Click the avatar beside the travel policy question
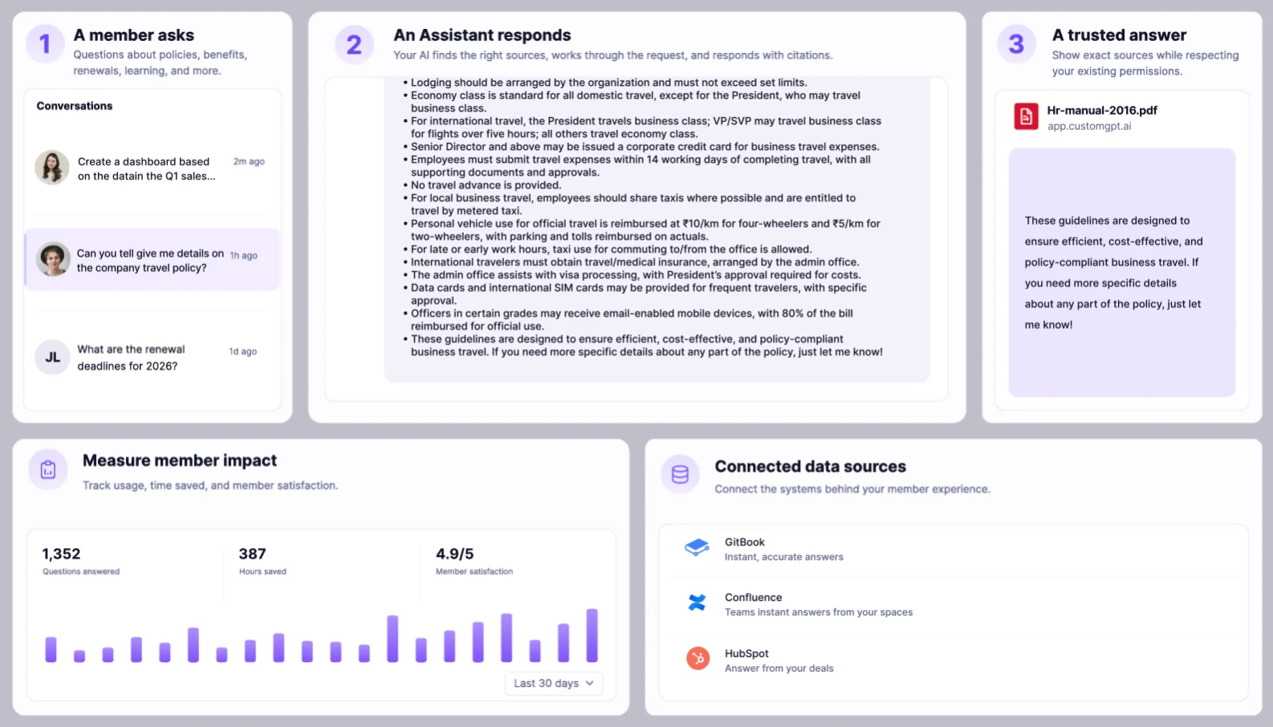 point(54,259)
